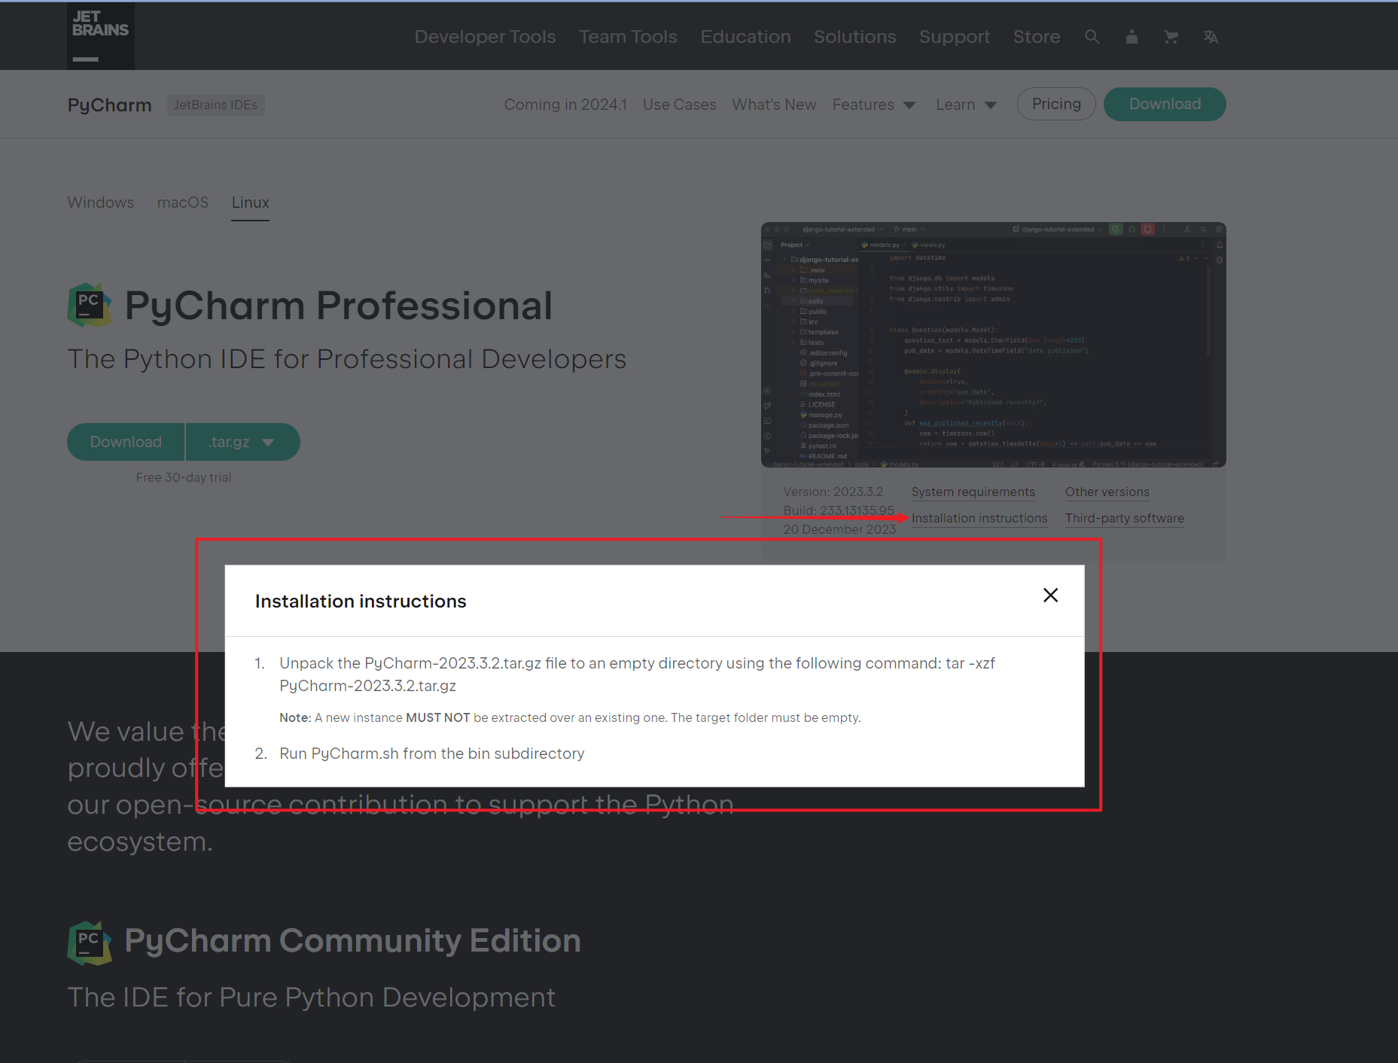1398x1063 pixels.
Task: Open the language selection icon
Action: point(1211,36)
